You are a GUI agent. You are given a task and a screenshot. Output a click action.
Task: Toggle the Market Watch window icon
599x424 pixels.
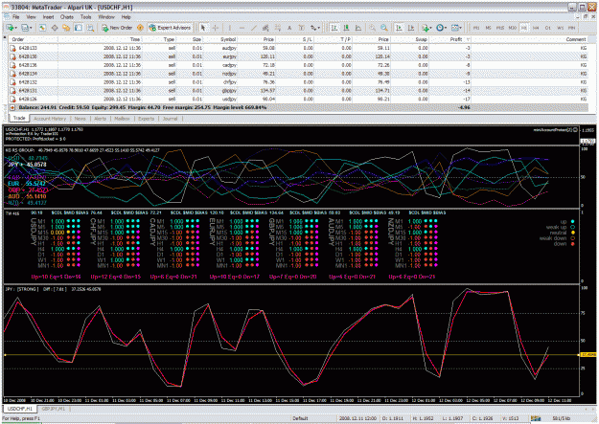[x=42, y=28]
